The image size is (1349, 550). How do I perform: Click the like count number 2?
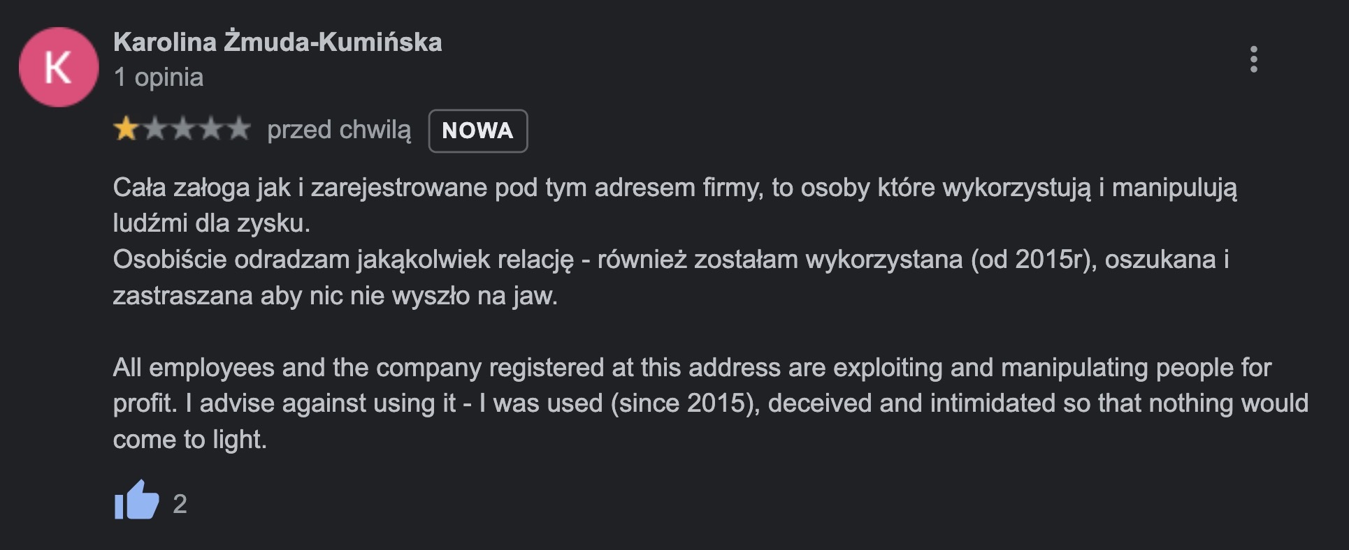click(180, 503)
